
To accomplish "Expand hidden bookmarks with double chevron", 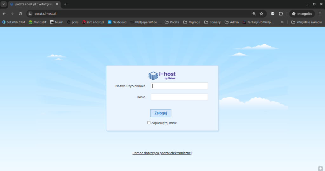I will coord(282,22).
